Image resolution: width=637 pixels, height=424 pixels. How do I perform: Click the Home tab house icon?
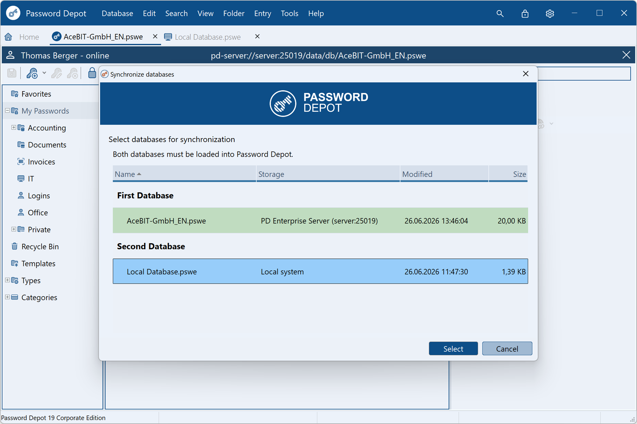tap(9, 37)
